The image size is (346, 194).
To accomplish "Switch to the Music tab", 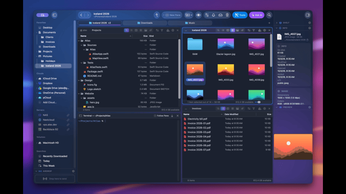I will pos(190,23).
